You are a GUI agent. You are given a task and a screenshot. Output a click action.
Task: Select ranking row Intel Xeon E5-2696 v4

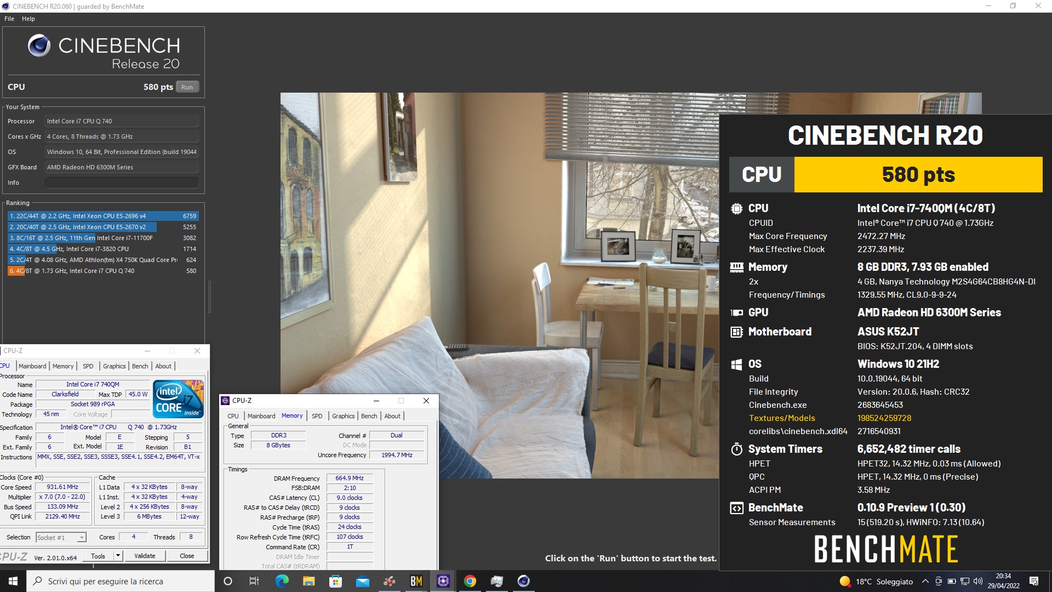[103, 216]
